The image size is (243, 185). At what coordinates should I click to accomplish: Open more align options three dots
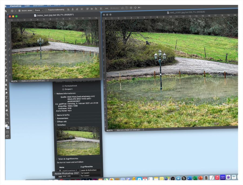(107, 8)
